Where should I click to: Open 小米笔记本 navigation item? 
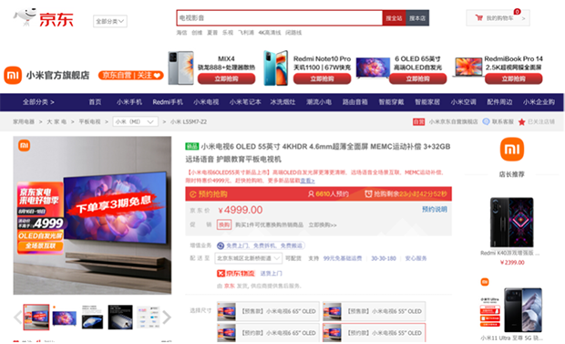coord(245,102)
